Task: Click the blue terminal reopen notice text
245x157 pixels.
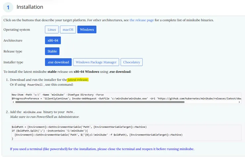Action: pyautogui.click(x=102, y=149)
